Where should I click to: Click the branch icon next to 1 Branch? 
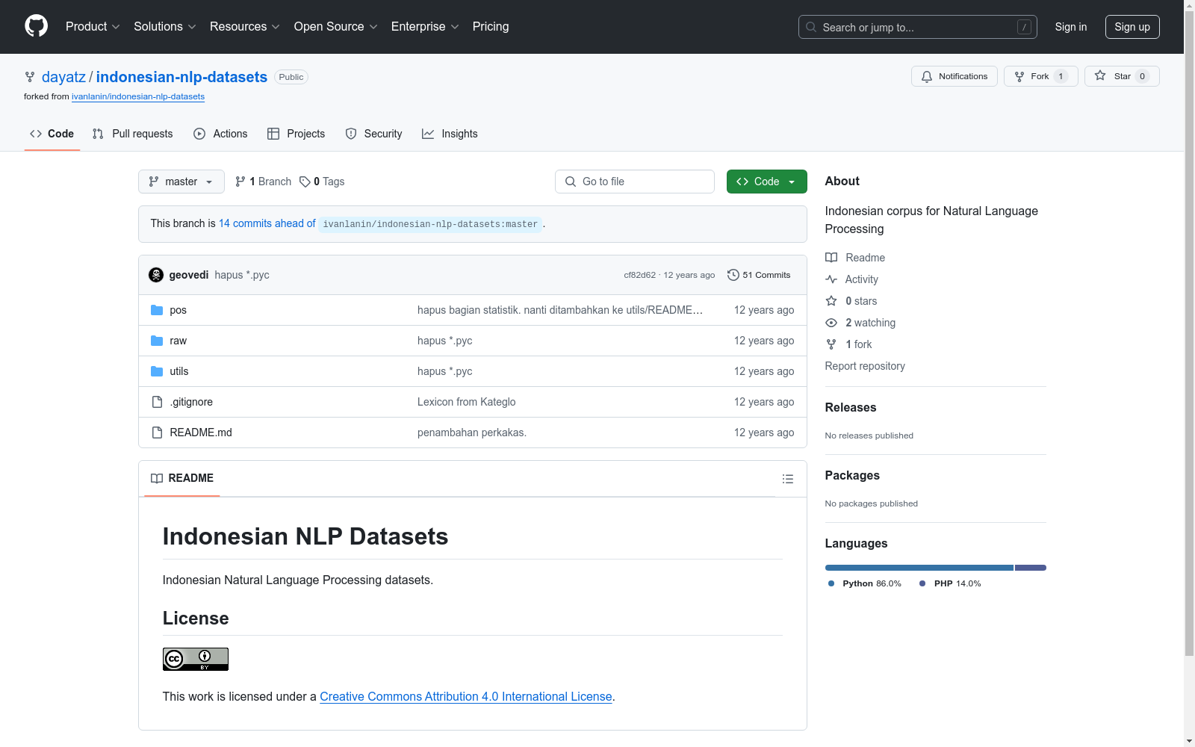(x=240, y=182)
